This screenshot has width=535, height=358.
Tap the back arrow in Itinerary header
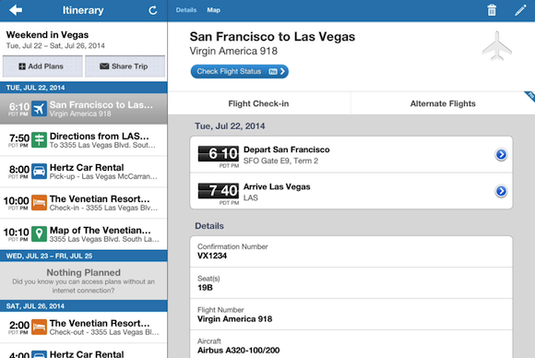[16, 10]
